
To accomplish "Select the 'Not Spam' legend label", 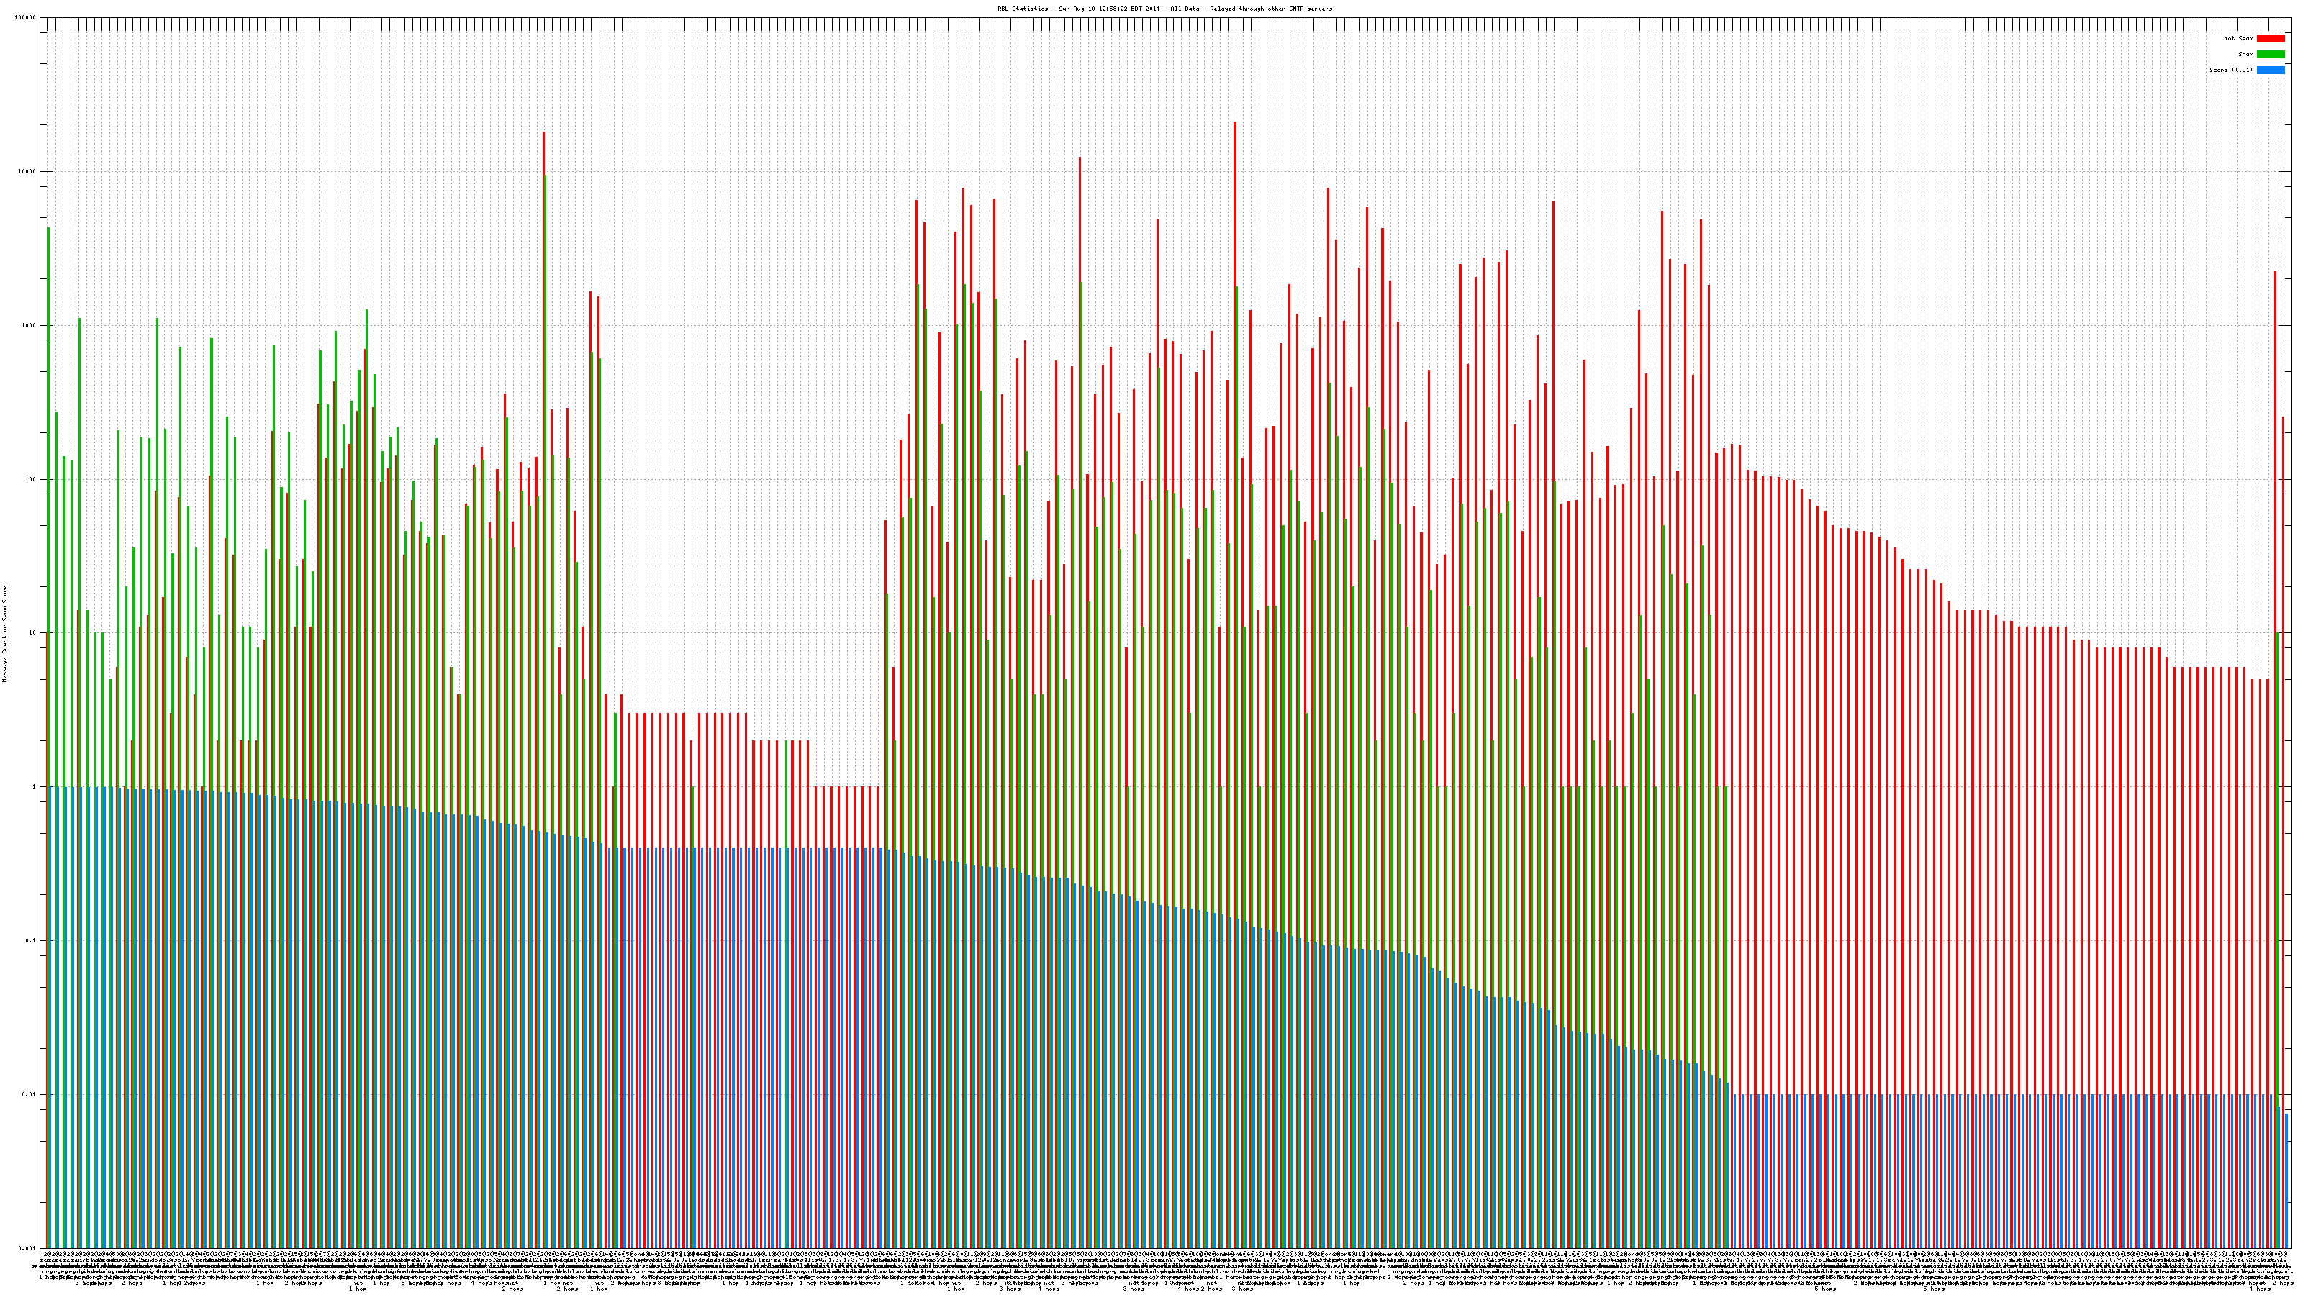I will click(2239, 38).
